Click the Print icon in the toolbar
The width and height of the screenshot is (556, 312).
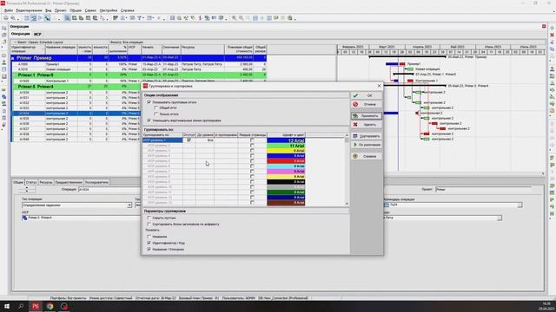(x=6, y=18)
